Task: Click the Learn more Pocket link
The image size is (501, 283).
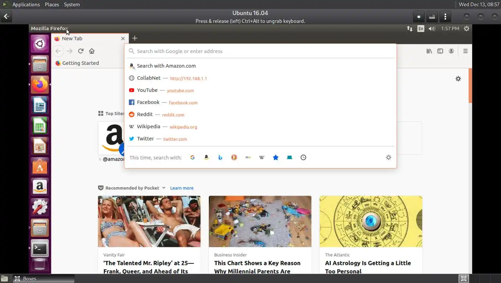Action: (x=182, y=188)
